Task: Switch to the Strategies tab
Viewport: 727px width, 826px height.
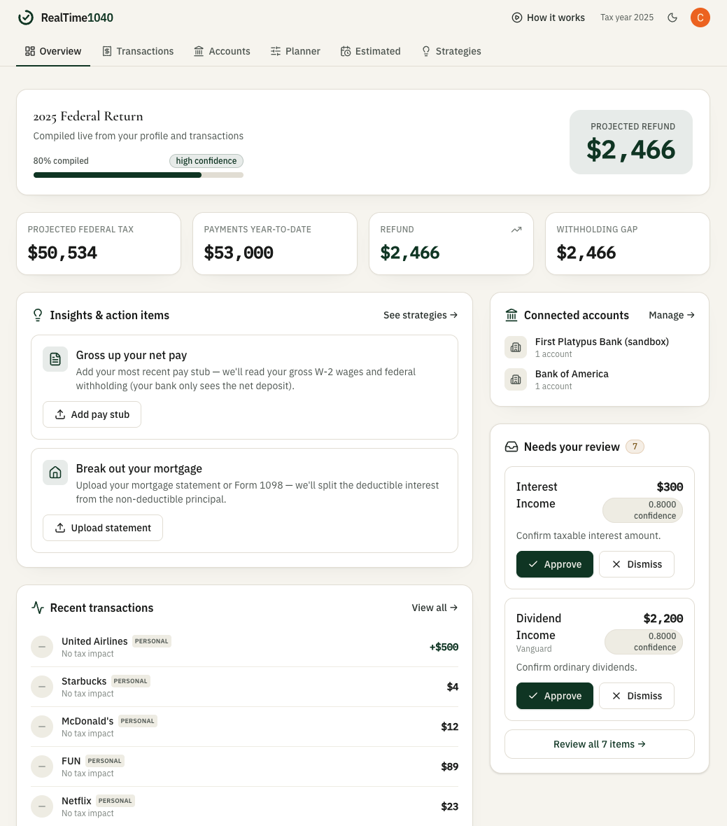Action: tap(452, 51)
